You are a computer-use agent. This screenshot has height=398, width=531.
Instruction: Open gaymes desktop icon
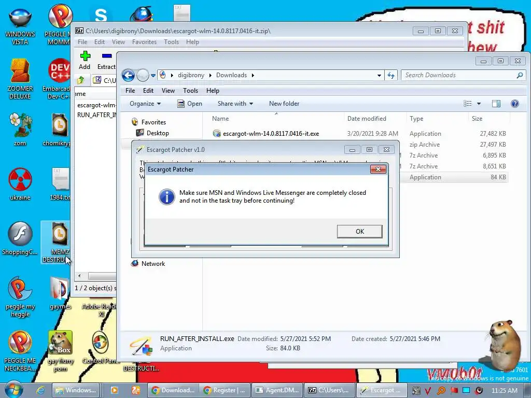pos(60,293)
